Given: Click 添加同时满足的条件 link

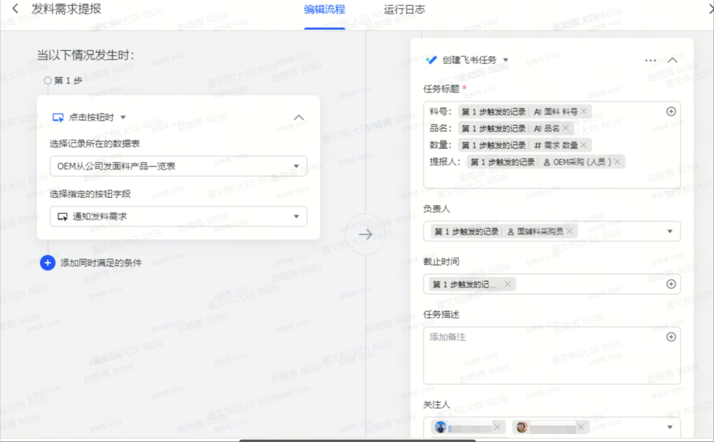Looking at the screenshot, I should pyautogui.click(x=101, y=263).
